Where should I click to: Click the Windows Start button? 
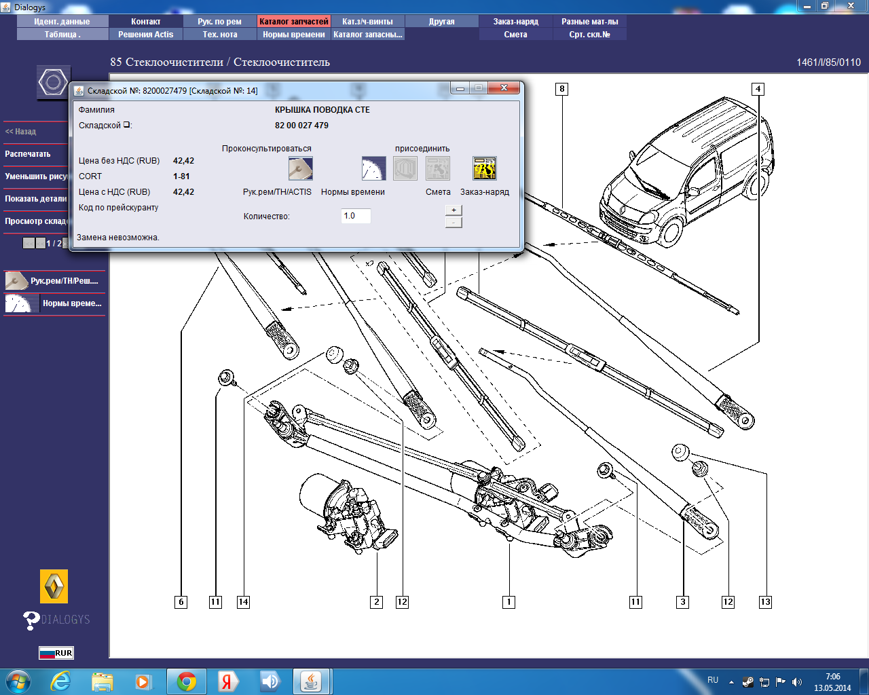[x=18, y=681]
